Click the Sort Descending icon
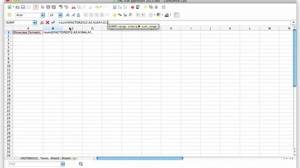The width and height of the screenshot is (300, 168). [x=125, y=7]
